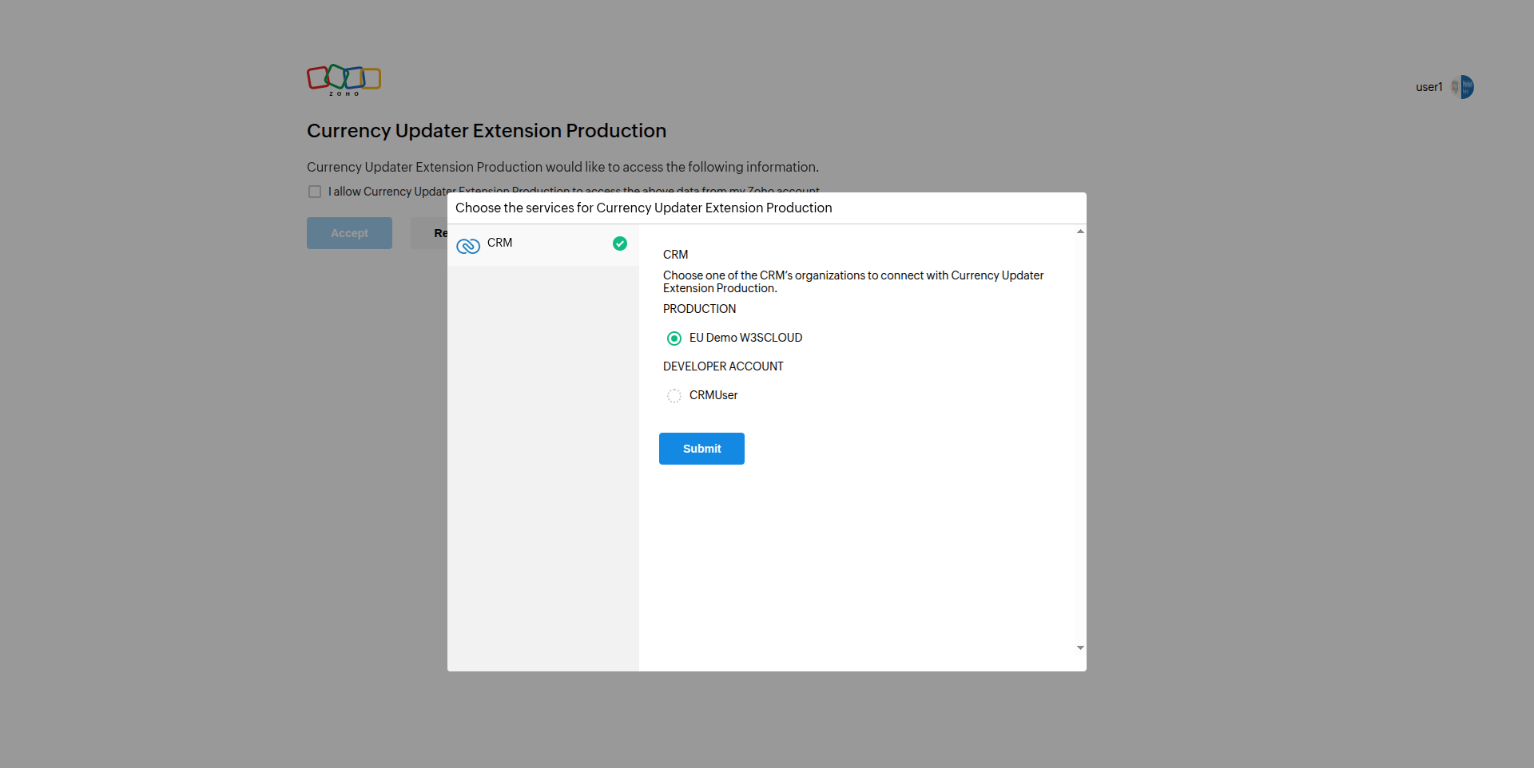Open the user1 profile avatar
The image size is (1534, 768).
[x=1462, y=87]
